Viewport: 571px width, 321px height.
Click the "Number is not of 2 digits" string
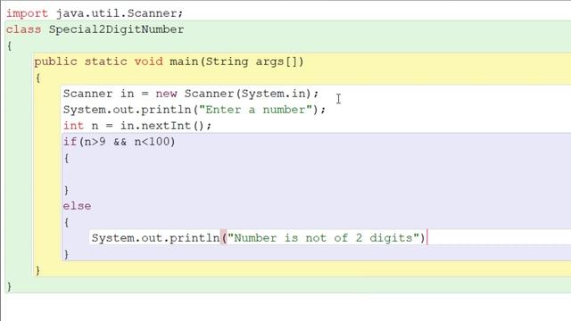pos(323,238)
